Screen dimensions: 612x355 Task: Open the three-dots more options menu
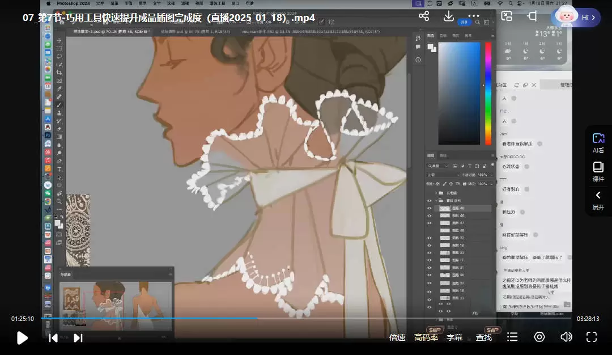coord(473,16)
